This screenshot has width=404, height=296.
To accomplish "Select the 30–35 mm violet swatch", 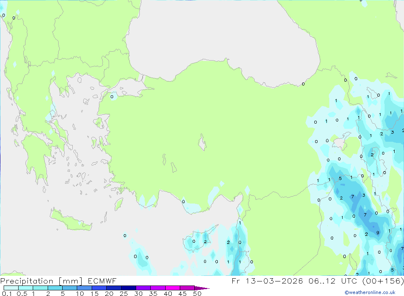I will [143, 288].
